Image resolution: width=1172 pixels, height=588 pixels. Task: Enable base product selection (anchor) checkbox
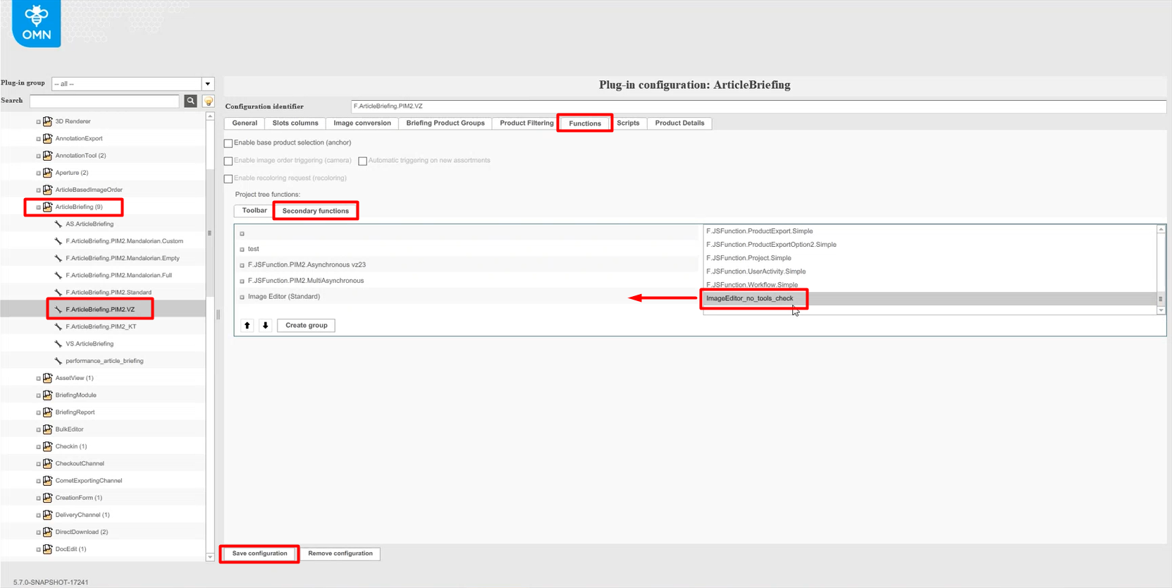(x=228, y=143)
